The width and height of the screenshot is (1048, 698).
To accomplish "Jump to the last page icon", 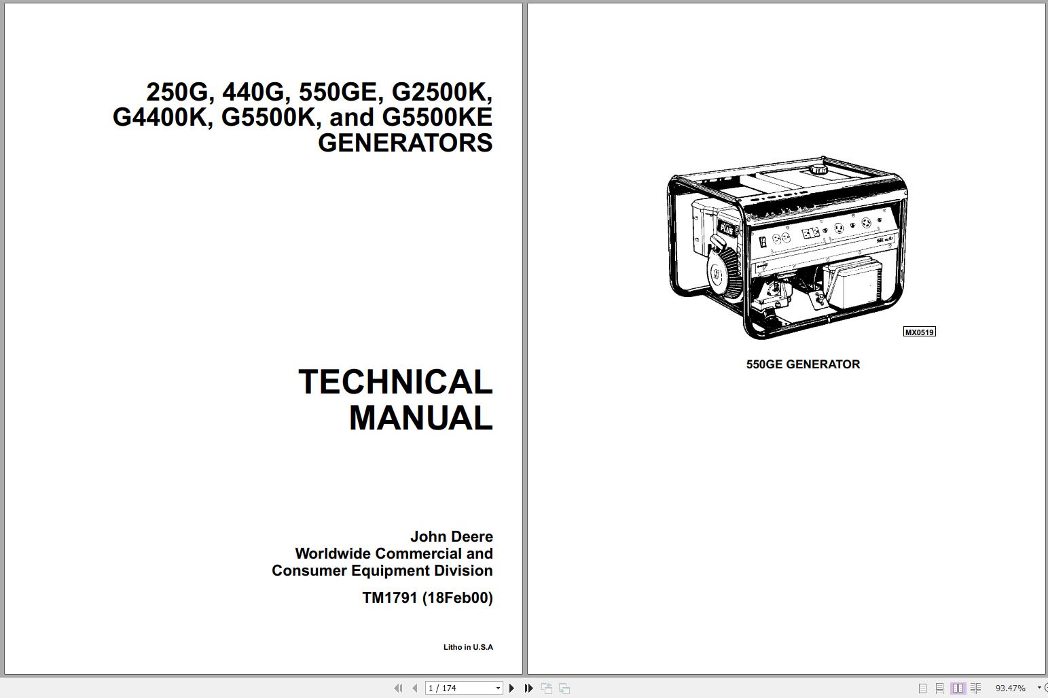I will (528, 688).
